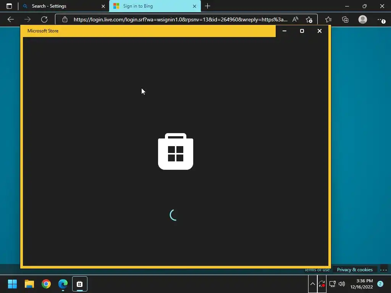Close the Sign in to Bing tab
Screen dimensions: 391x293
click(194, 6)
